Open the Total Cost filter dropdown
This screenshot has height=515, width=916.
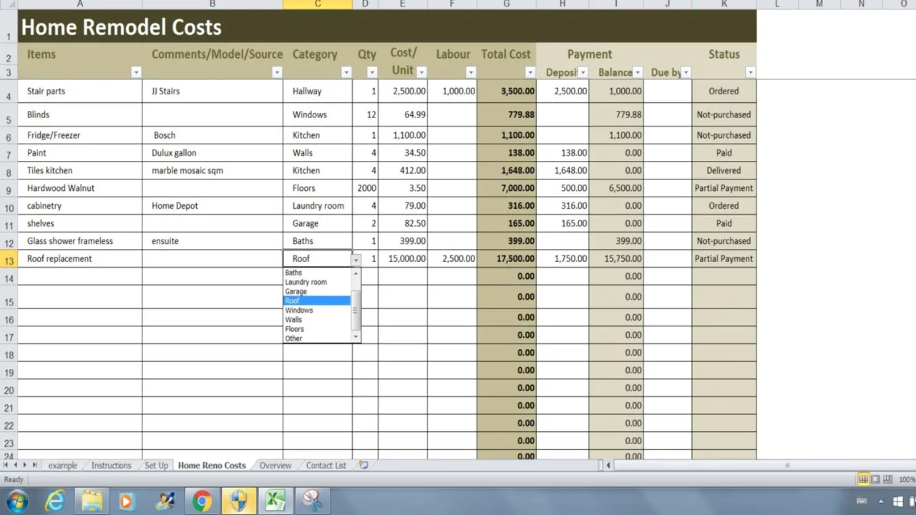pos(530,72)
